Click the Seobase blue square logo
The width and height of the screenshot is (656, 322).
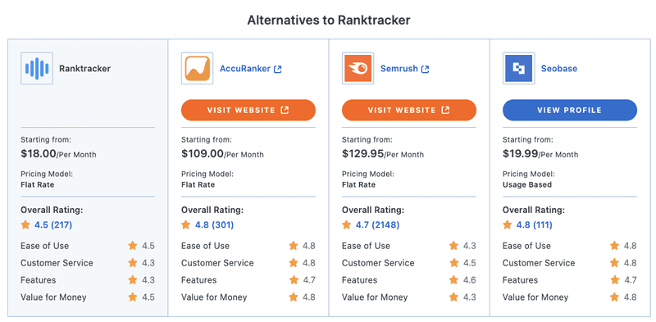click(518, 68)
